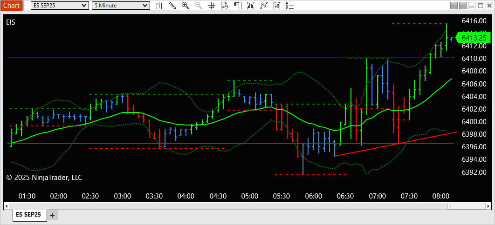Click the 04:30 time axis label
The width and height of the screenshot is (495, 225).
(x=218, y=196)
